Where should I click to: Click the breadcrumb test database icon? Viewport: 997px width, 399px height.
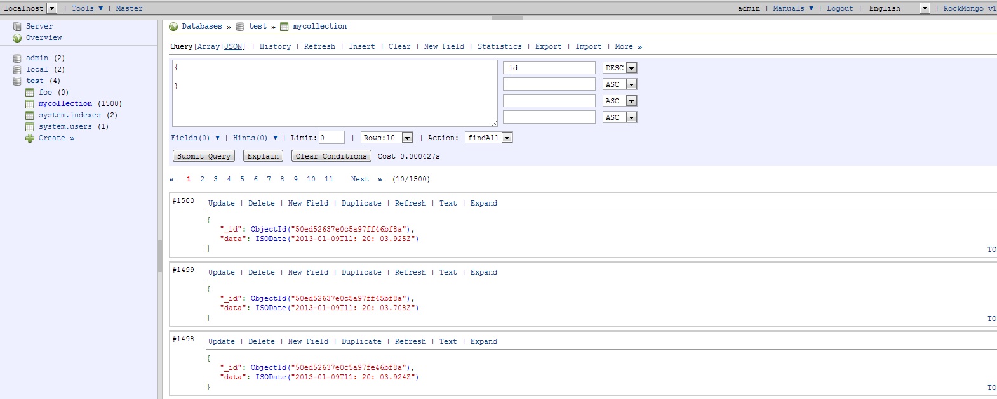[x=240, y=27]
